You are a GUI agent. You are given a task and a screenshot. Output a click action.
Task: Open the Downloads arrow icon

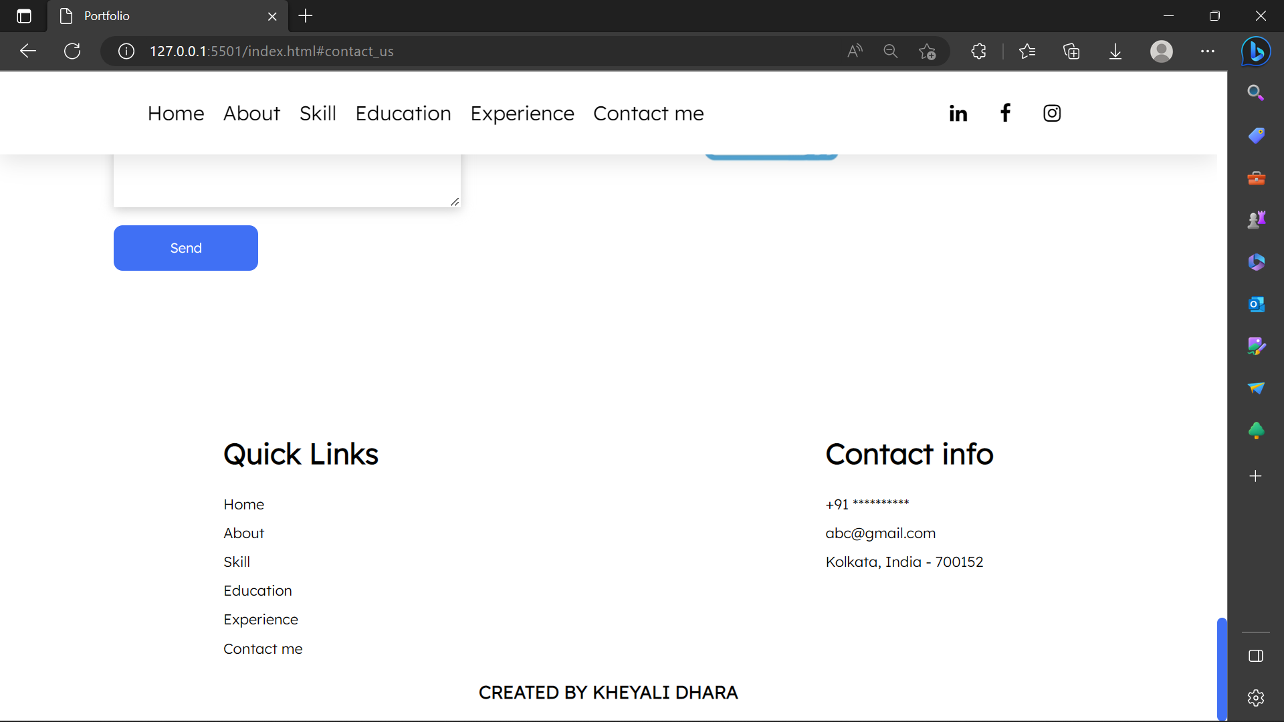(1115, 51)
